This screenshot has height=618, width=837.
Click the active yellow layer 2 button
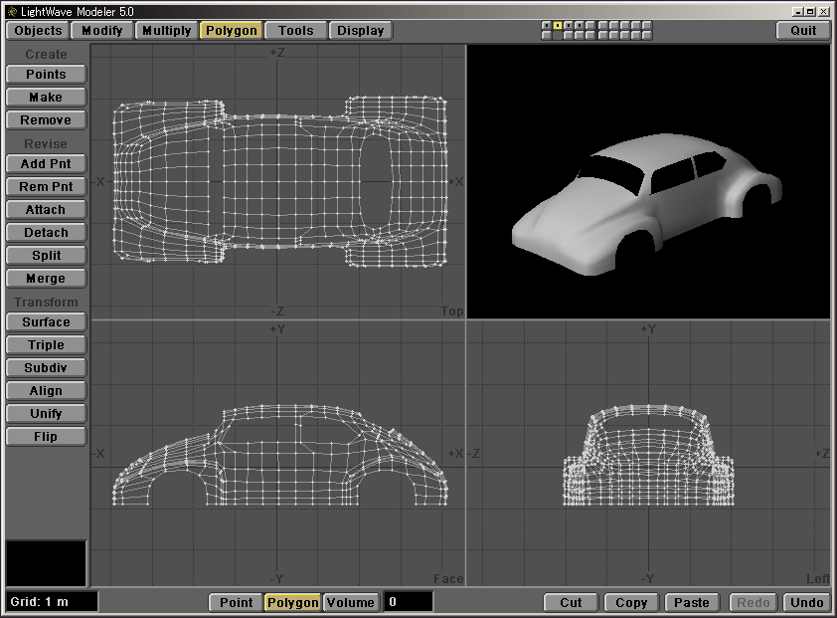tap(558, 25)
